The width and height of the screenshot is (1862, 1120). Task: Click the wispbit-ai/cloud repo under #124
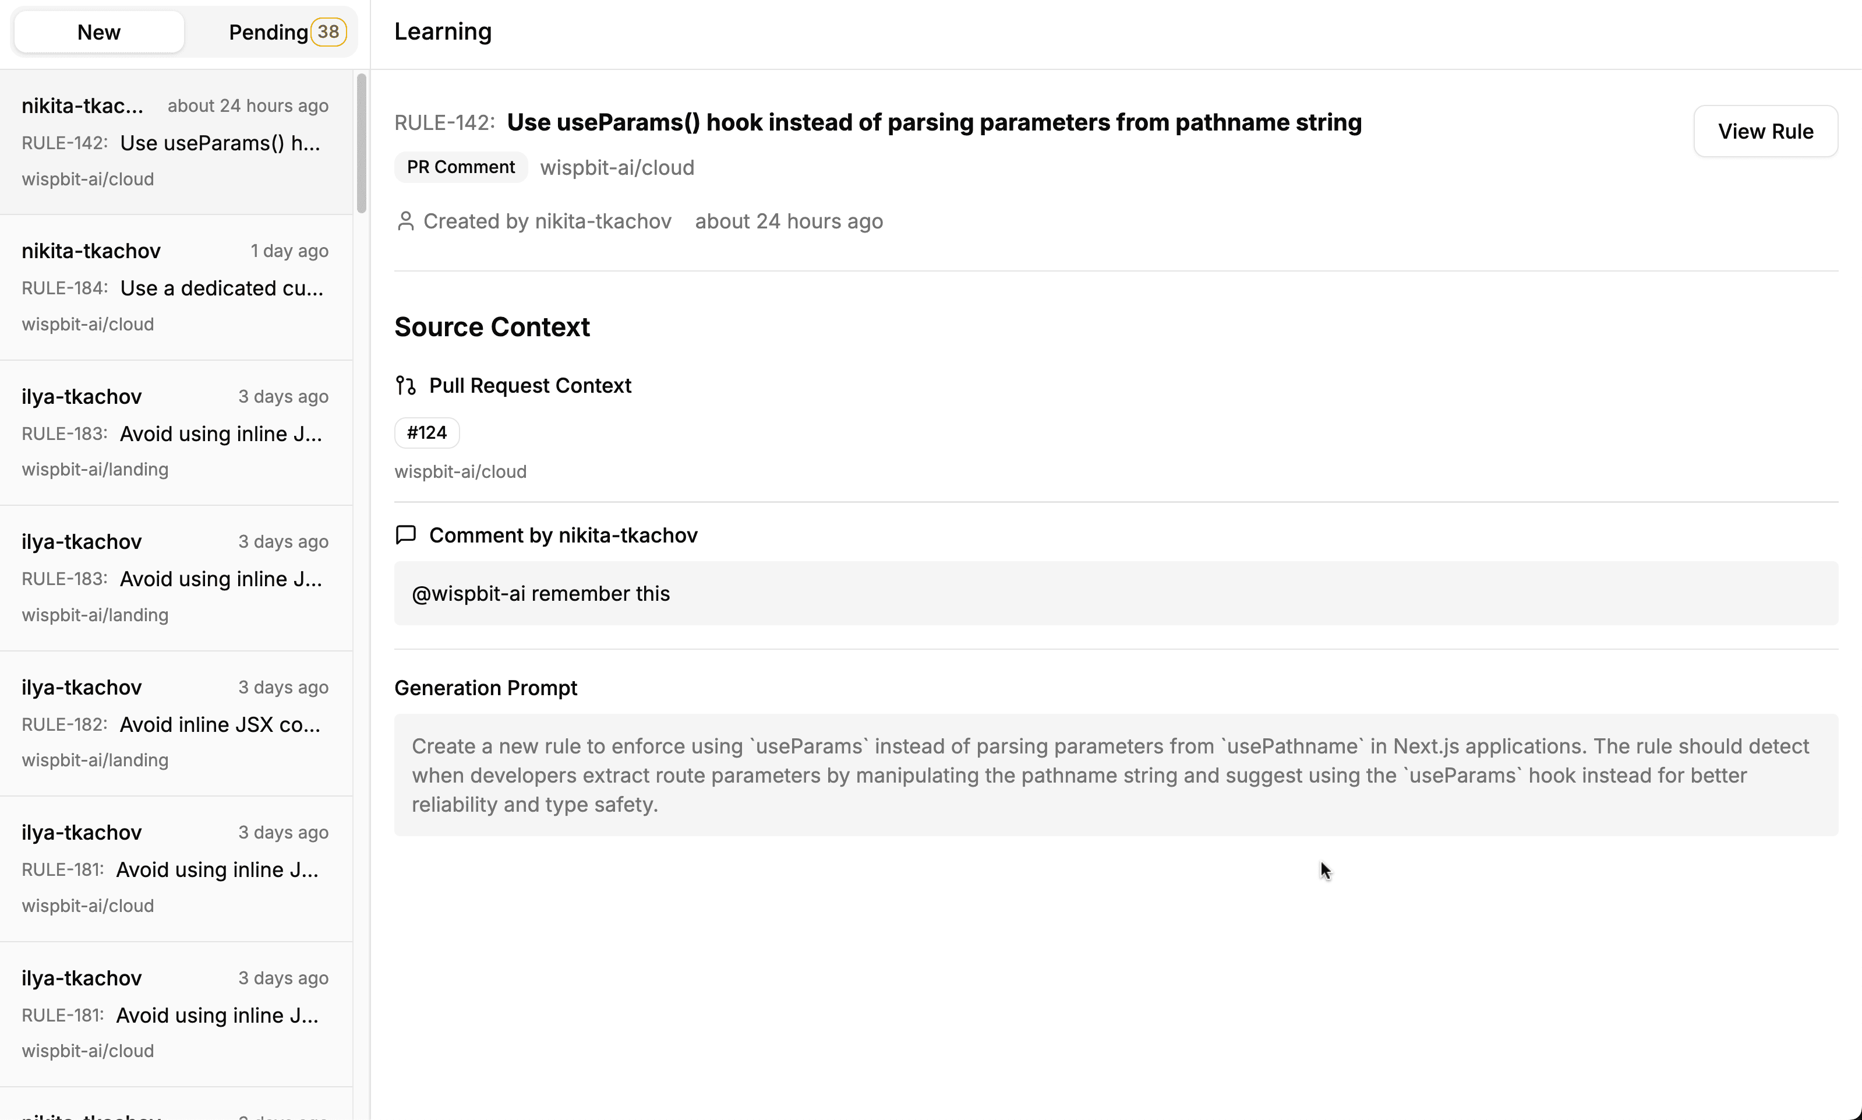pos(460,471)
